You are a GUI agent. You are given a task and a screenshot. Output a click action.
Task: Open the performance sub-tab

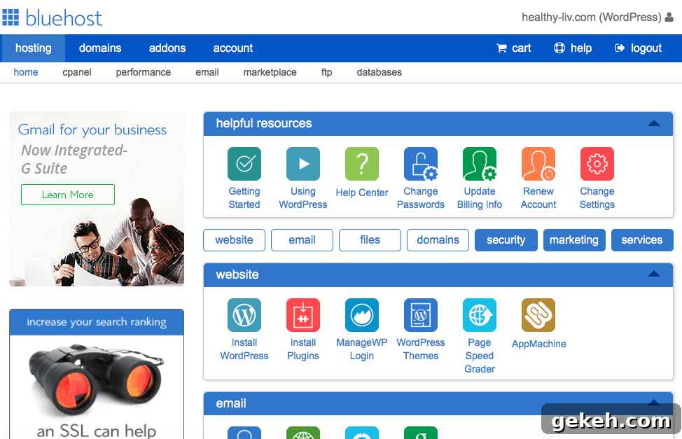[143, 72]
